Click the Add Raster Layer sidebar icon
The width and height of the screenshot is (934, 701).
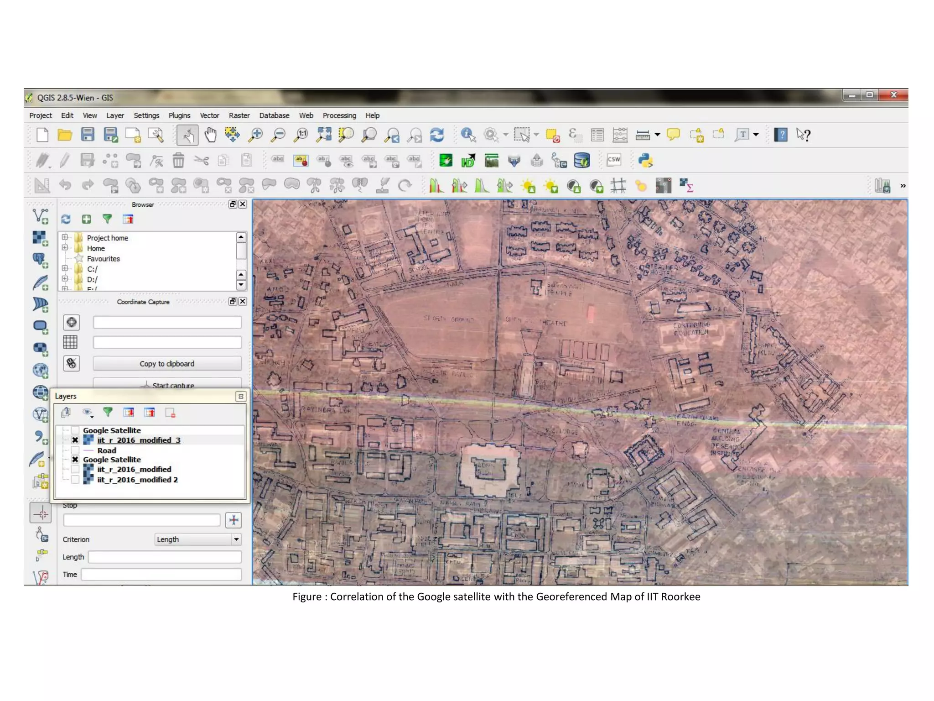[41, 238]
